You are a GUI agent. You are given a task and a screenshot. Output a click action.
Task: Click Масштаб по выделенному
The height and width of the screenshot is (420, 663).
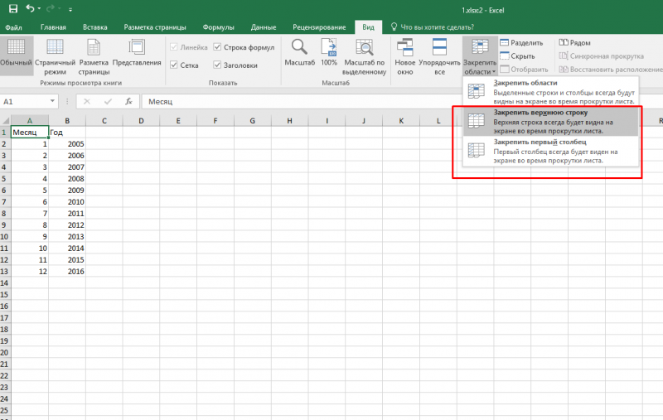pyautogui.click(x=364, y=56)
